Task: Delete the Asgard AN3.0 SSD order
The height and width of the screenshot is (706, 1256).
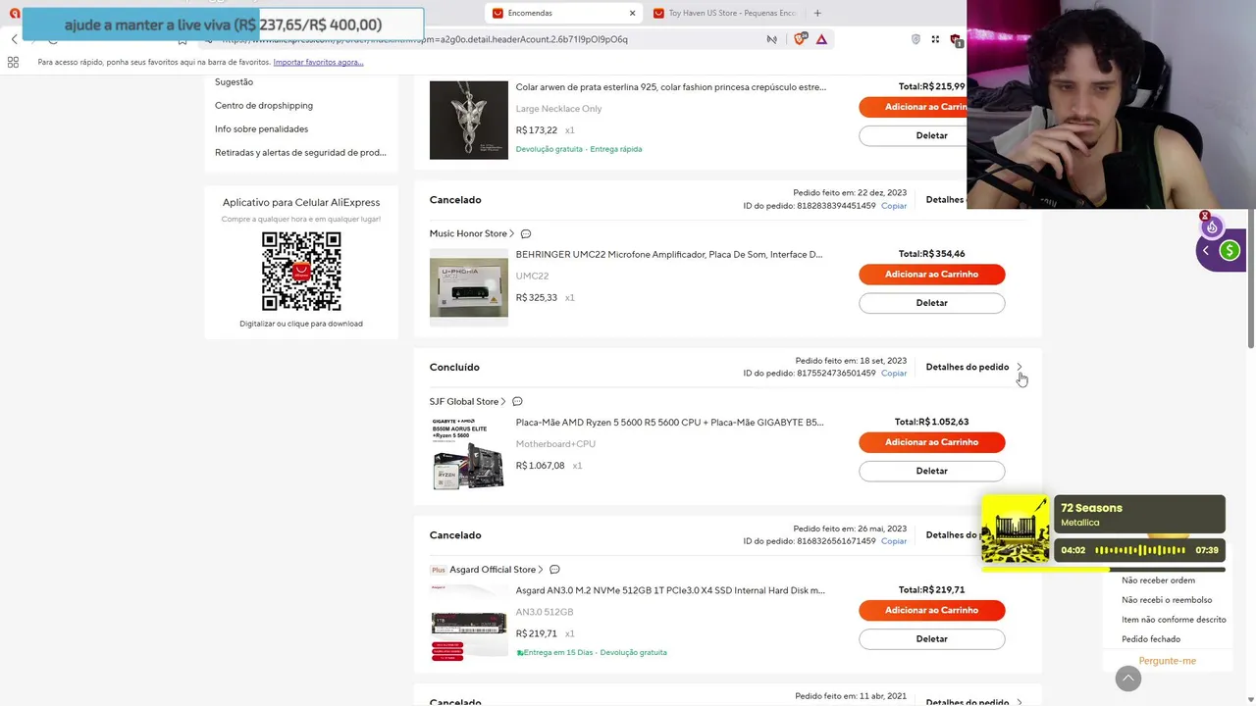Action: (931, 638)
